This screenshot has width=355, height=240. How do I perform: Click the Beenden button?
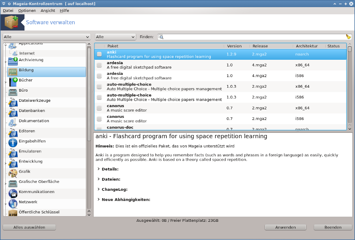tap(333, 227)
